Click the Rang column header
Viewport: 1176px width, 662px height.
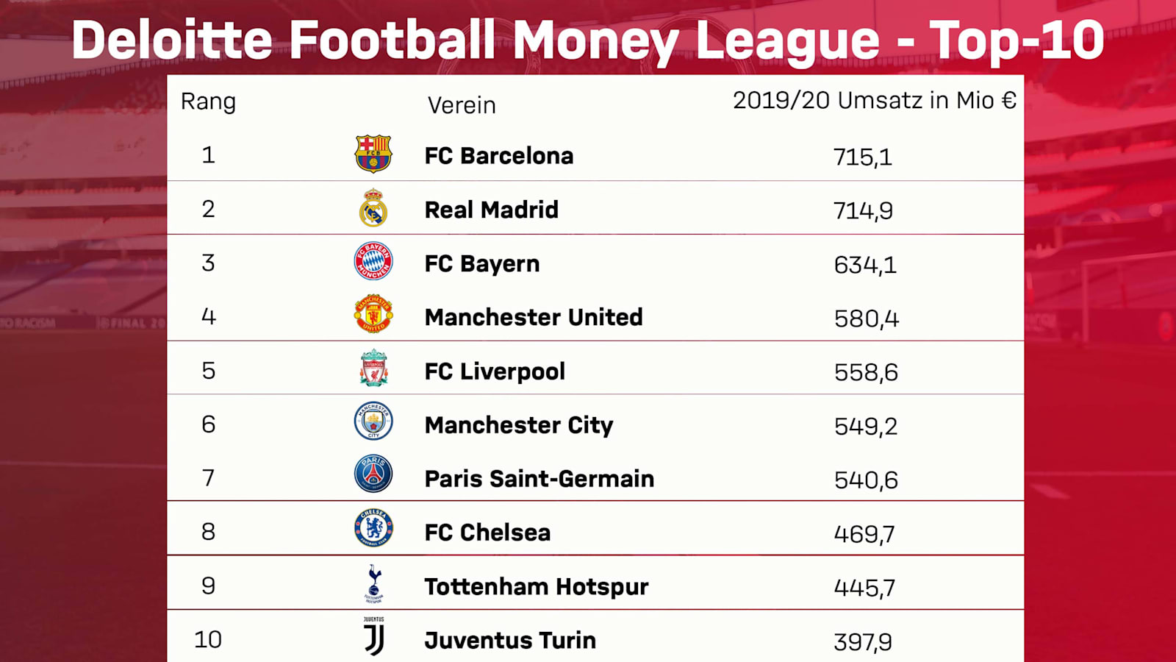pyautogui.click(x=208, y=102)
